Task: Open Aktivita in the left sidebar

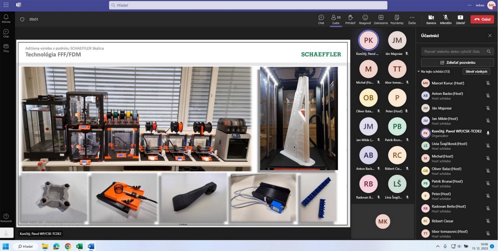Action: (6, 18)
